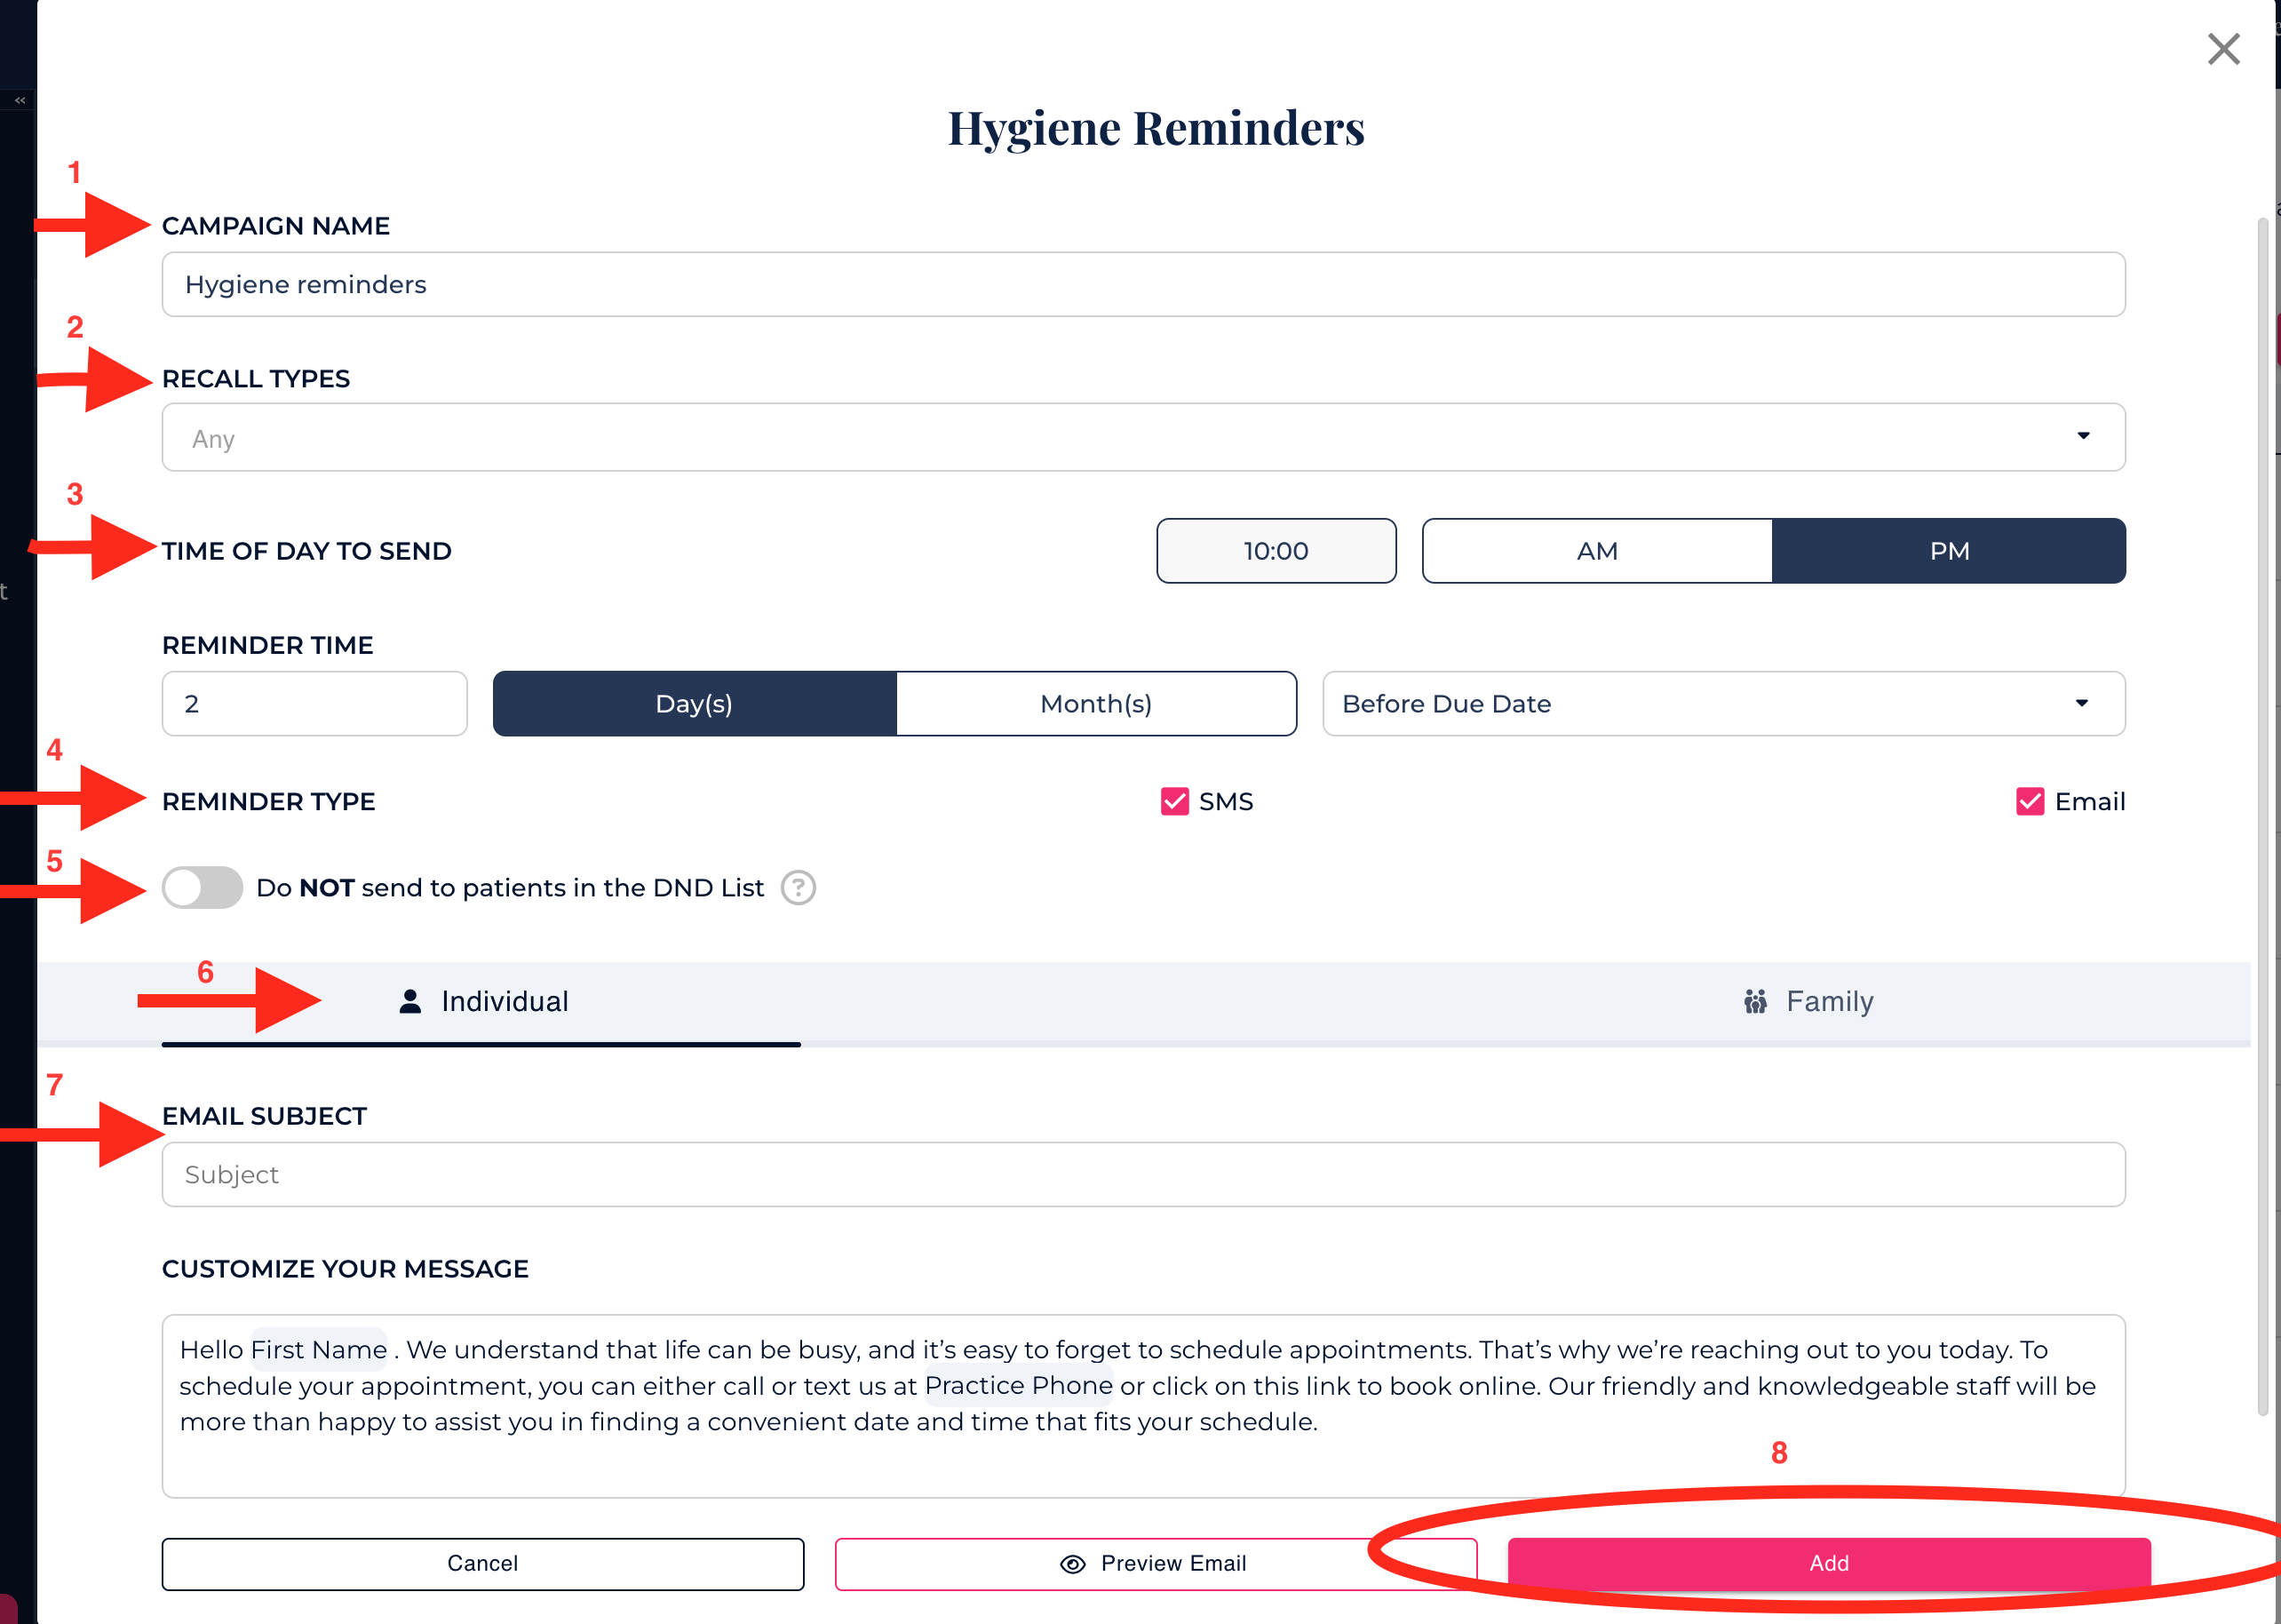Expand the Before Due Date dropdown
This screenshot has width=2281, height=1624.
[1722, 704]
